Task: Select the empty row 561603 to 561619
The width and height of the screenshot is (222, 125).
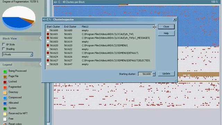Action: click(100, 42)
